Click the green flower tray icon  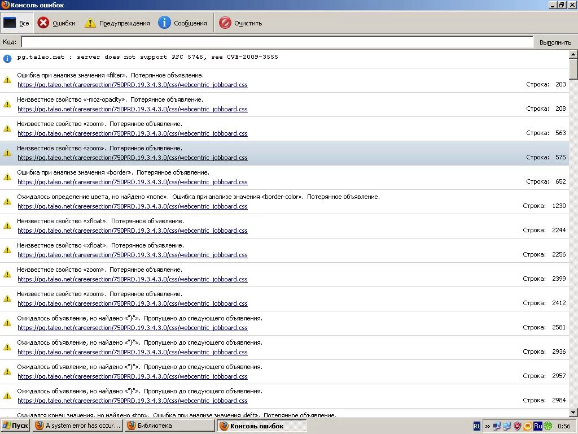click(548, 426)
